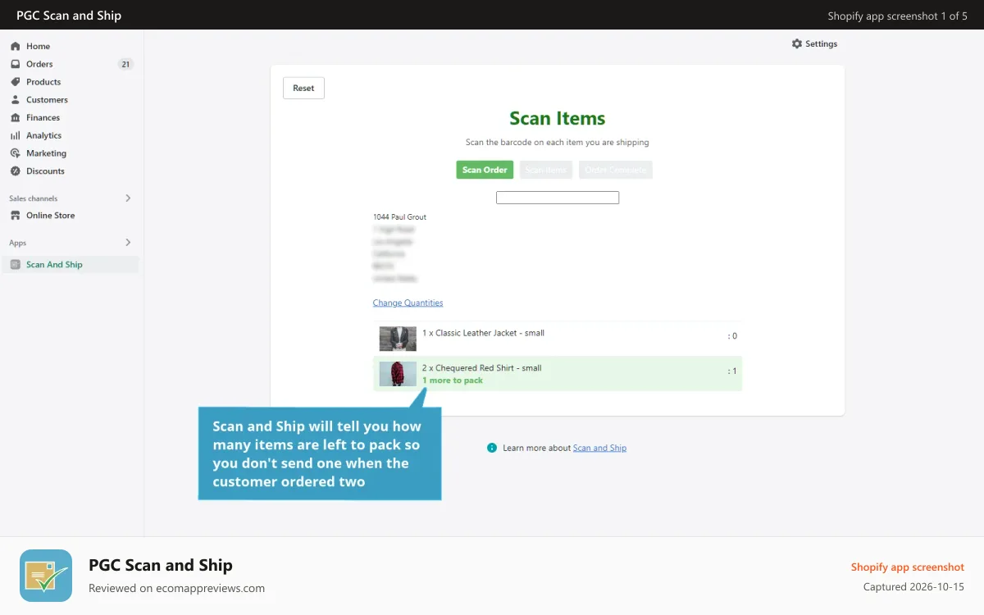Click the Classic Leather Jacket thumbnail
The height and width of the screenshot is (615, 984).
coord(398,339)
